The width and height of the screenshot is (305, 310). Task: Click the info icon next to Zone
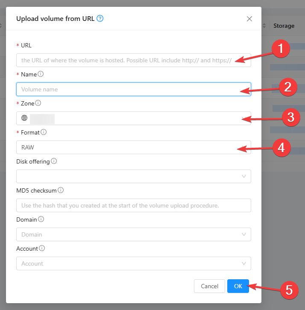pyautogui.click(x=38, y=103)
